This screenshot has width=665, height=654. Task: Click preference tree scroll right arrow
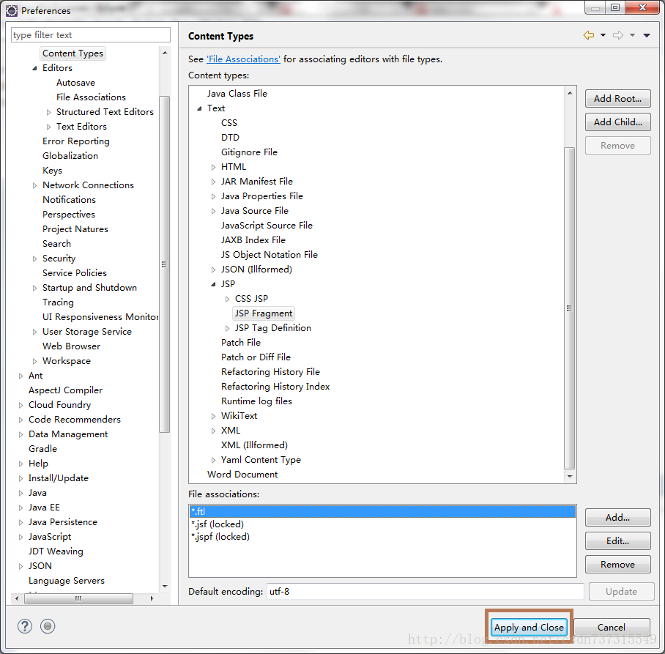tap(152, 598)
